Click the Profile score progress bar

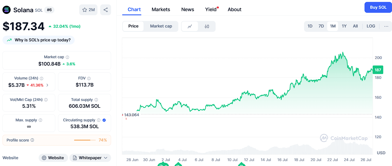coord(85,140)
